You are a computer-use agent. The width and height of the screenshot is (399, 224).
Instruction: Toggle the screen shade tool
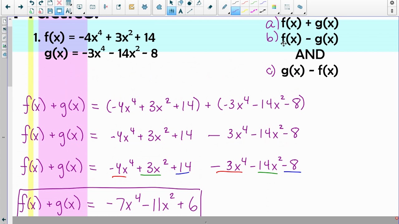59,11
